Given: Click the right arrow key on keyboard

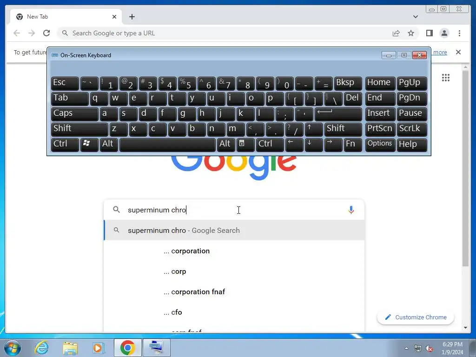Looking at the screenshot, I should click(333, 145).
